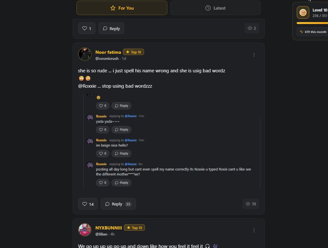Reply to the 'yada yada~~~' comment
328x248 pixels.
point(121,130)
